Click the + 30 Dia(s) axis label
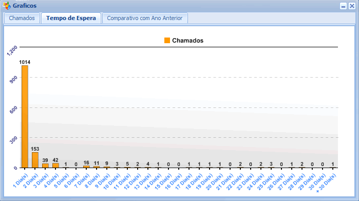The height and width of the screenshot is (201, 359). pos(326,182)
